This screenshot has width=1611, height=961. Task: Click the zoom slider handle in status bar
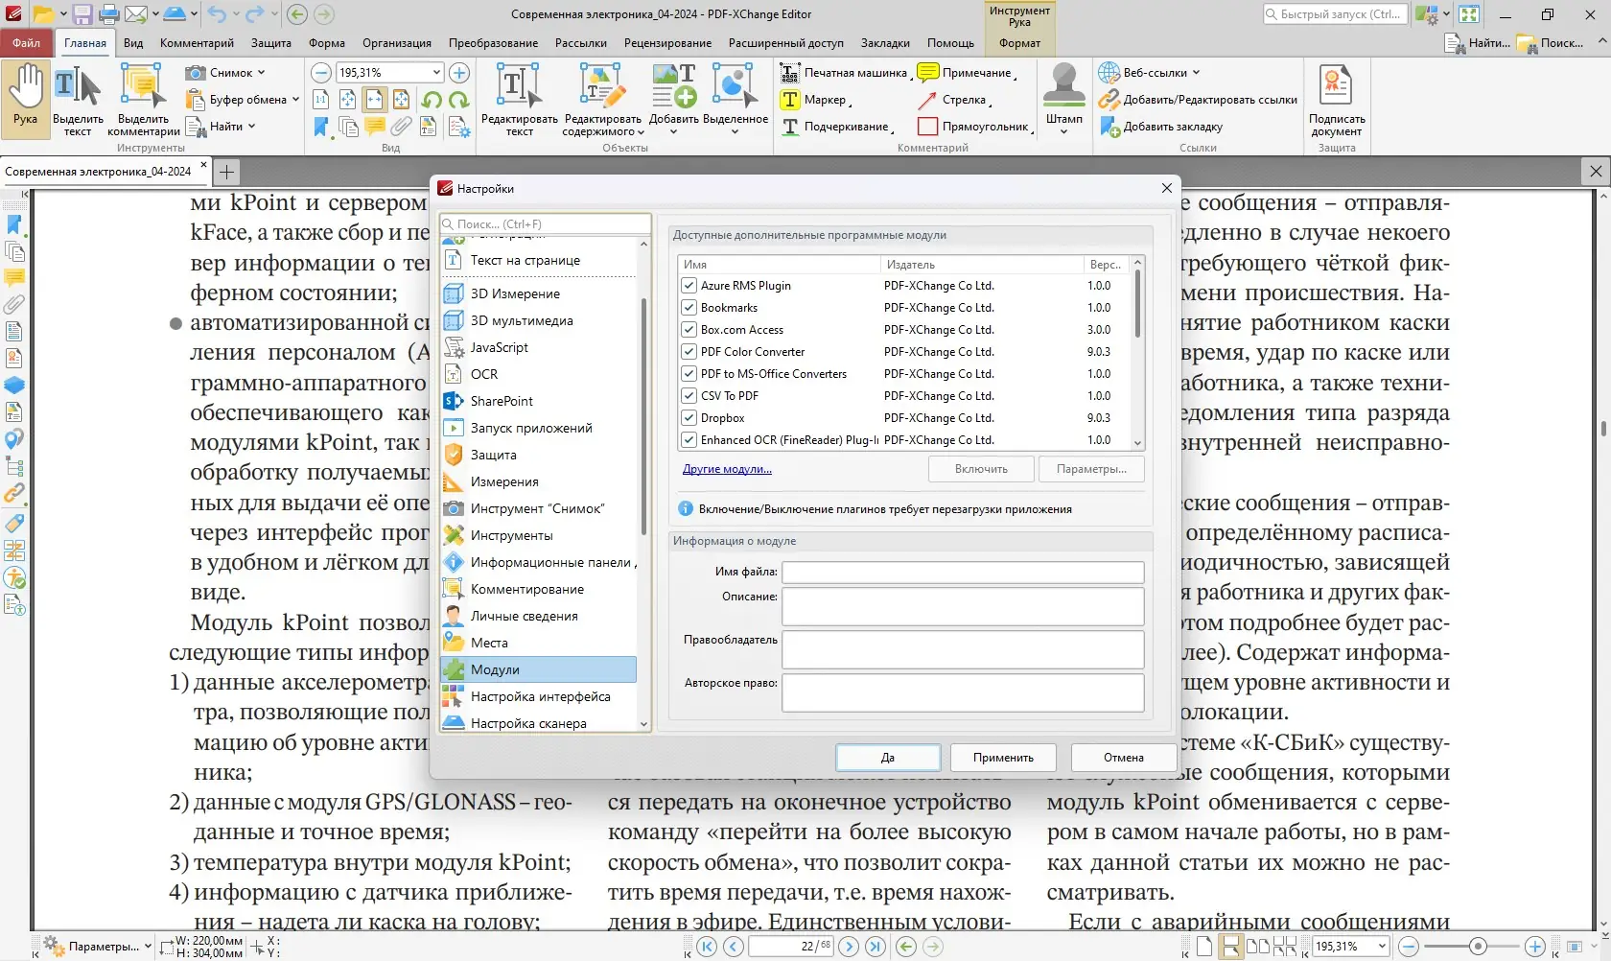click(1478, 947)
